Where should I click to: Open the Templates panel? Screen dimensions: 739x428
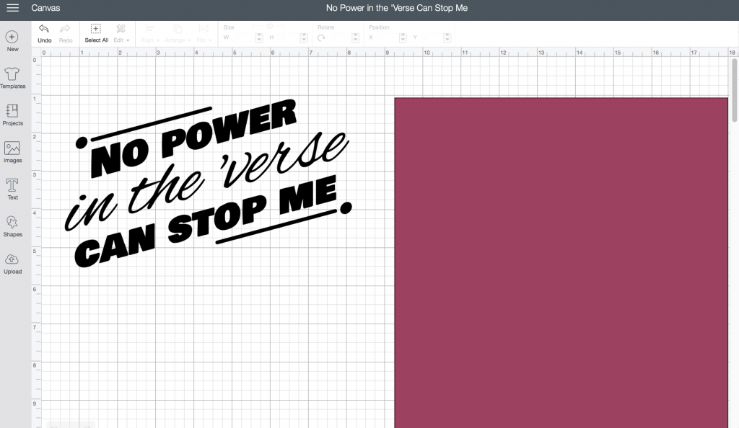[x=12, y=78]
